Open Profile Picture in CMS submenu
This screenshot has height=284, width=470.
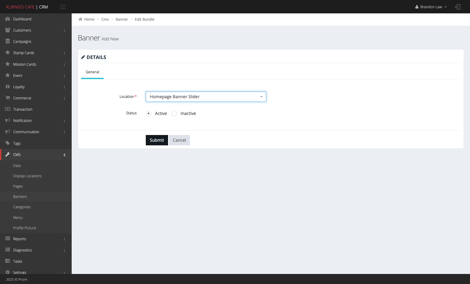24,228
